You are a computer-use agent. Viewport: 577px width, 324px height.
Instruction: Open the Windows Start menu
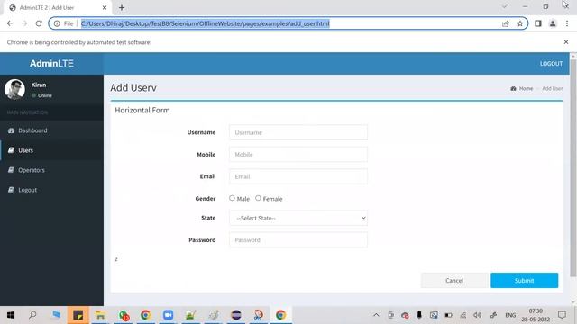(x=11, y=315)
